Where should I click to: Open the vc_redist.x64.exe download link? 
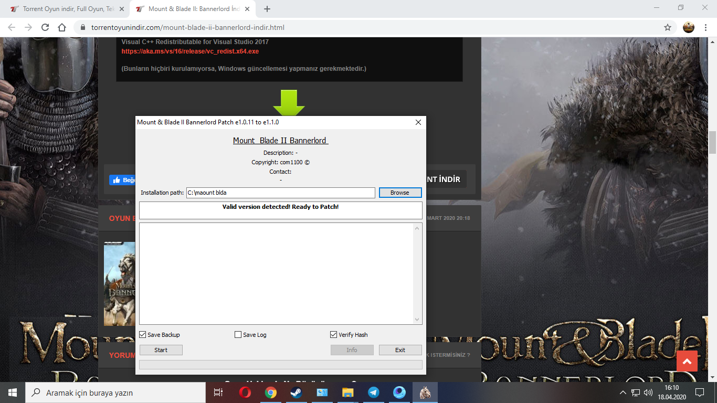pyautogui.click(x=190, y=51)
